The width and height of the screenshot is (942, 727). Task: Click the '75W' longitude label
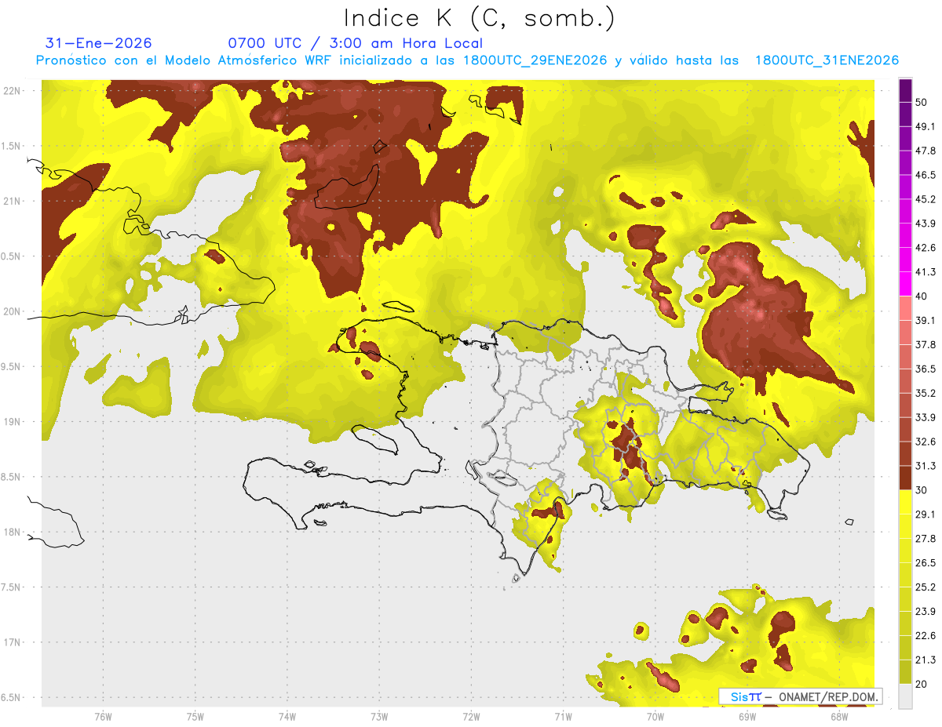click(x=195, y=716)
